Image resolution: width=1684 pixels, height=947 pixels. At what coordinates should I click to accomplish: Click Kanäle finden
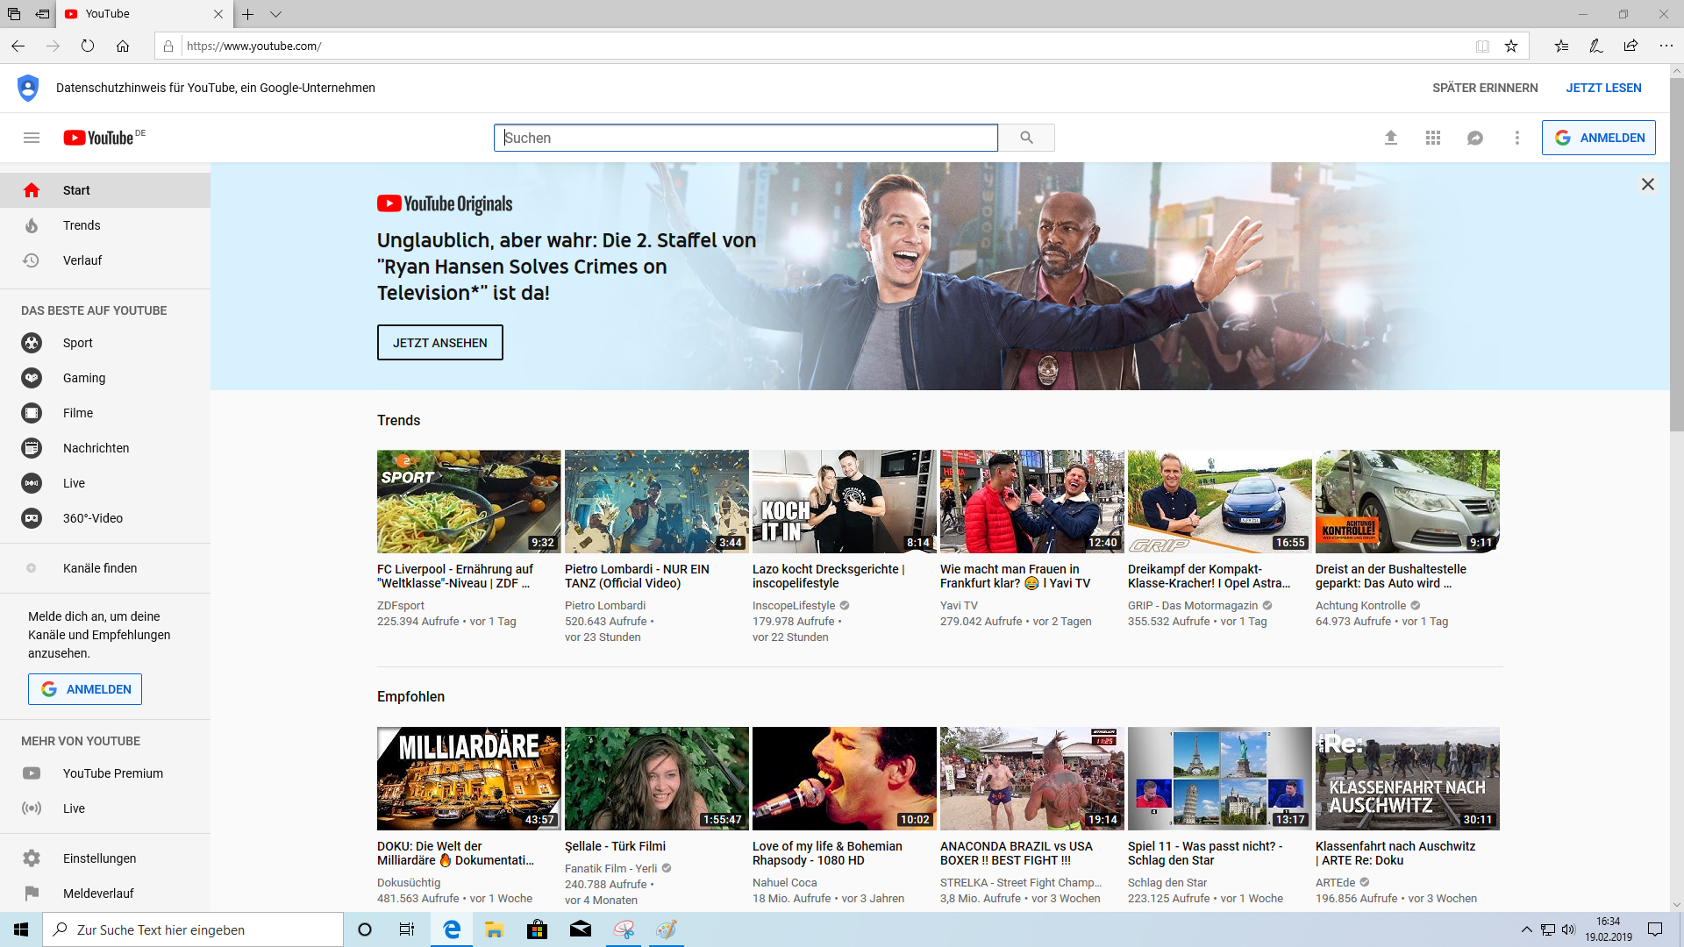click(105, 568)
